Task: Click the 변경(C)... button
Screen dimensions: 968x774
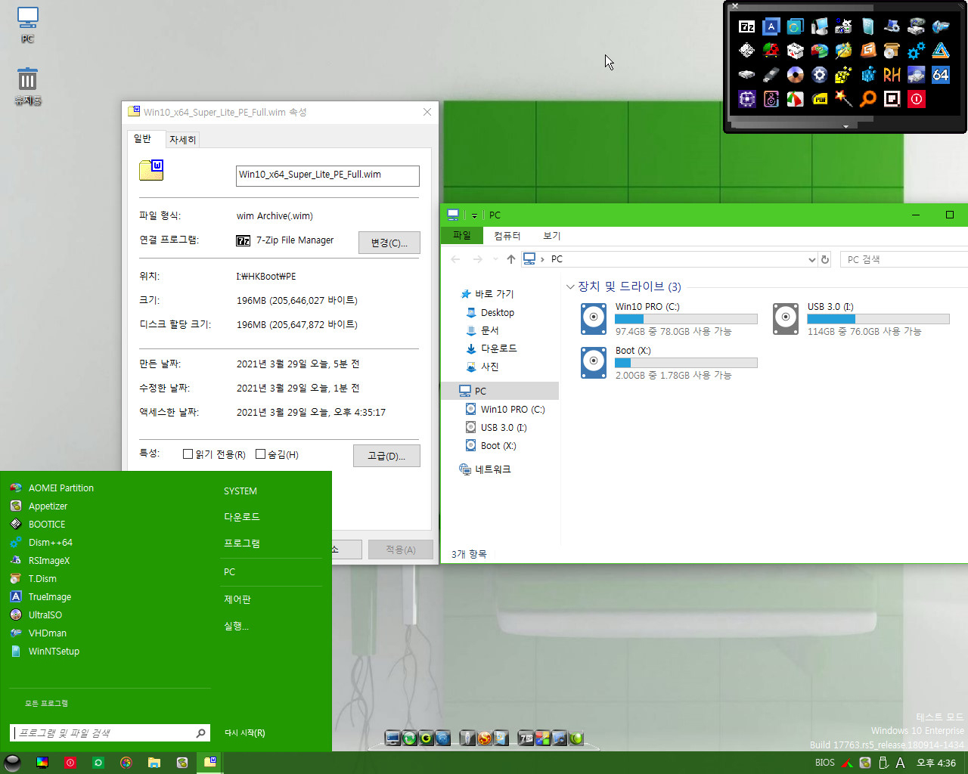Action: pos(389,243)
